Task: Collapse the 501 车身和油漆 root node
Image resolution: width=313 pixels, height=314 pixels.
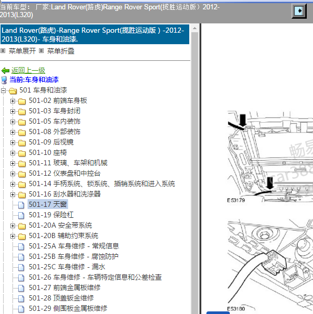Action: coord(4,90)
